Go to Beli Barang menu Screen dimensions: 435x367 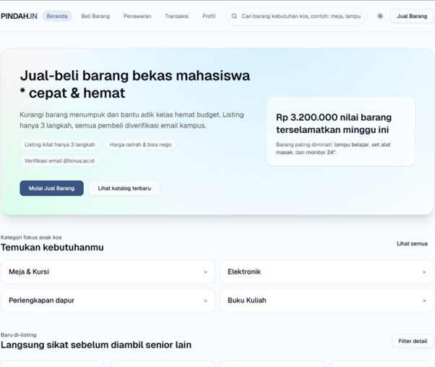pos(95,16)
